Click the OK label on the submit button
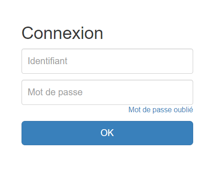This screenshot has width=222, height=186. [x=107, y=133]
